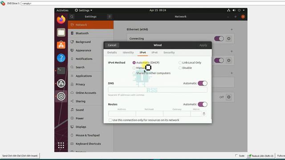Image resolution: width=285 pixels, height=160 pixels.
Task: Click the volume icon in top bar
Action: [x=234, y=10]
